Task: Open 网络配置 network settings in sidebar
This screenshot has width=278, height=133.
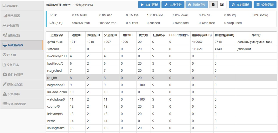Action: (x=21, y=16)
